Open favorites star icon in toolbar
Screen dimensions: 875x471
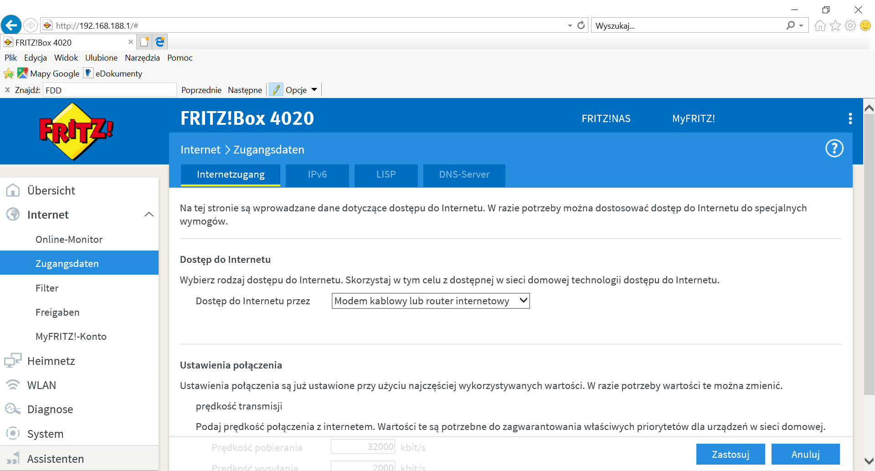pos(835,26)
